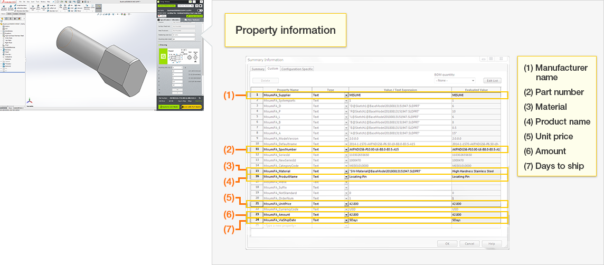Open Type dropdown for MisumiFA_UnitPrice row
The width and height of the screenshot is (604, 265).
[x=346, y=203]
